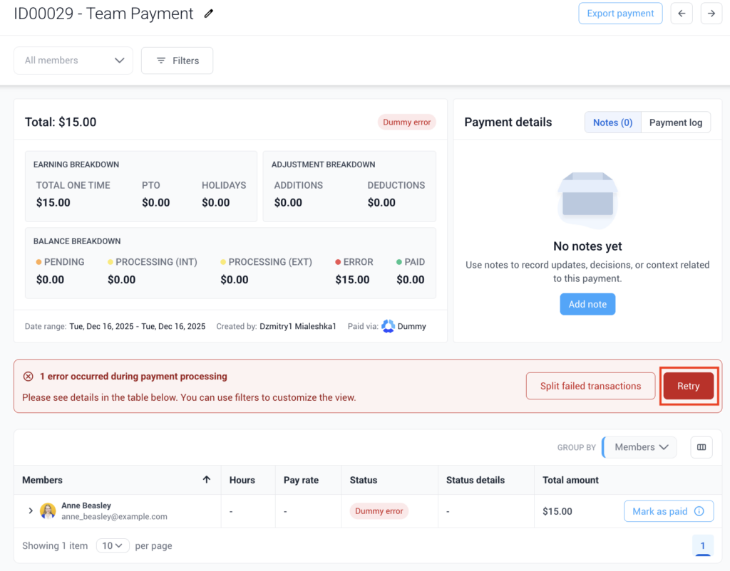Click Status details column header
The image size is (730, 571).
coord(475,480)
